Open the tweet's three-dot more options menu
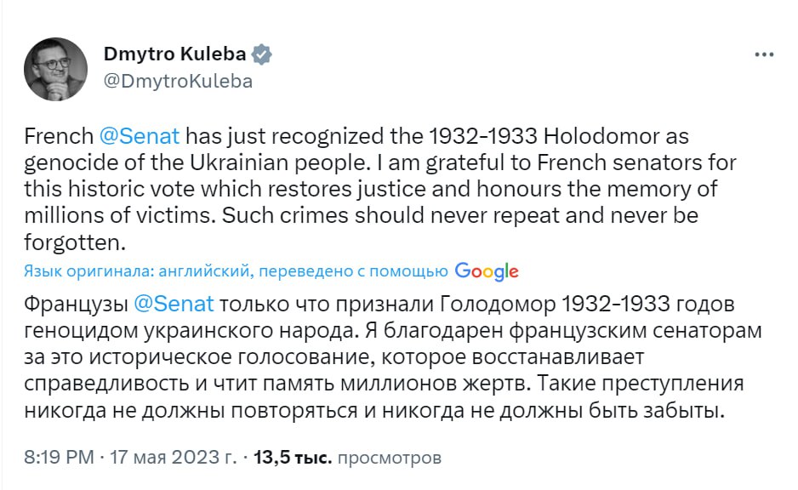798x490 pixels. (764, 54)
